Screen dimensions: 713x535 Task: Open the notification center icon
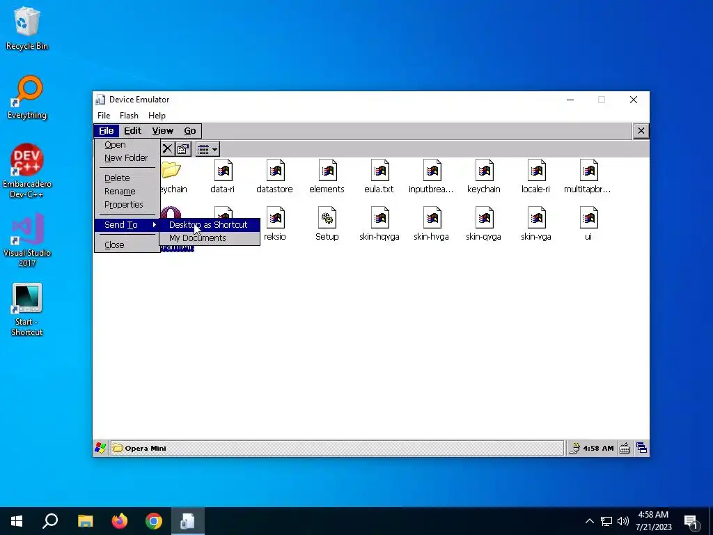click(x=691, y=522)
